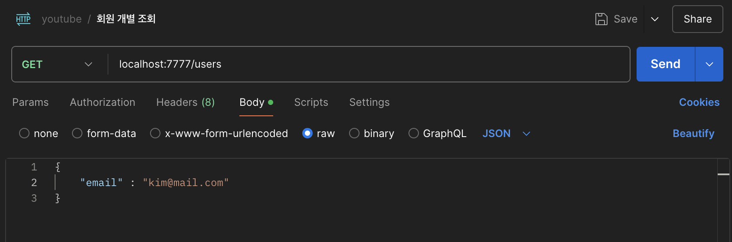Viewport: 732px width, 242px height.
Task: Click the Save floppy disk icon
Action: [x=601, y=19]
